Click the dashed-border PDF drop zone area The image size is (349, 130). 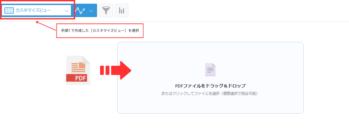click(x=210, y=78)
